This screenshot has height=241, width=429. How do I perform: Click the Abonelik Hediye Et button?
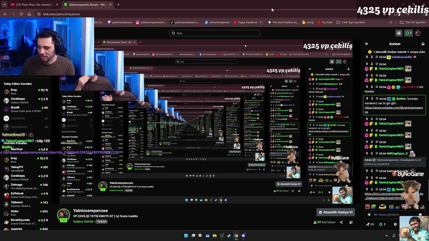coord(335,212)
